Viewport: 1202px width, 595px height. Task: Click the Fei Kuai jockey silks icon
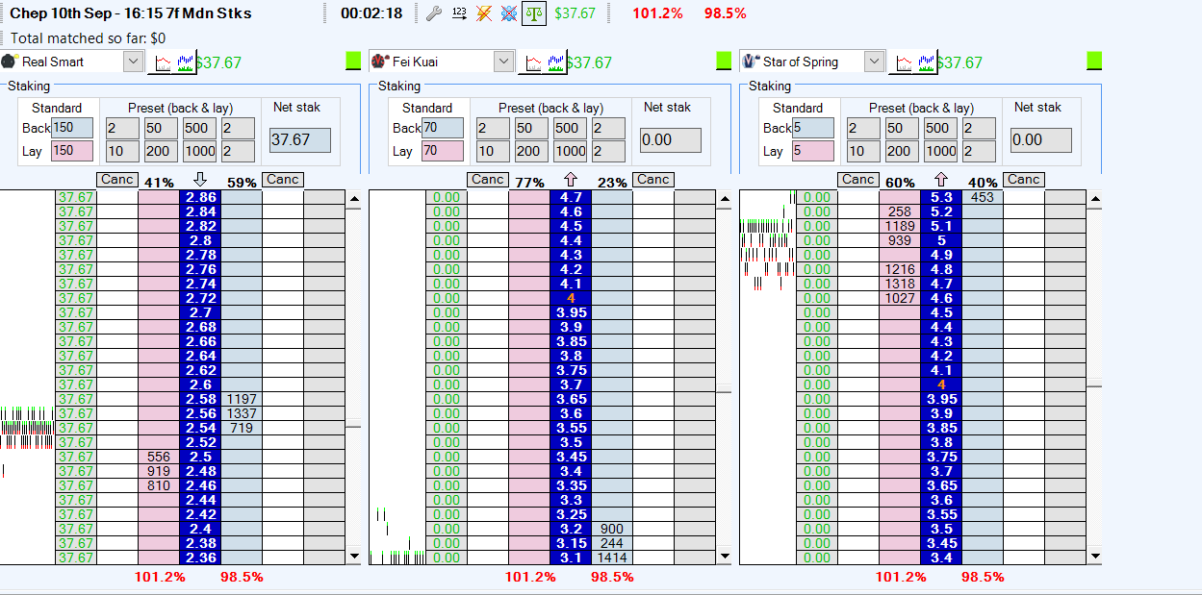point(379,62)
